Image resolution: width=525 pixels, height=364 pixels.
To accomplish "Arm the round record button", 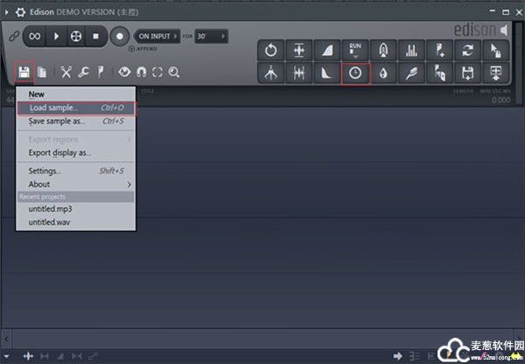I will 120,36.
